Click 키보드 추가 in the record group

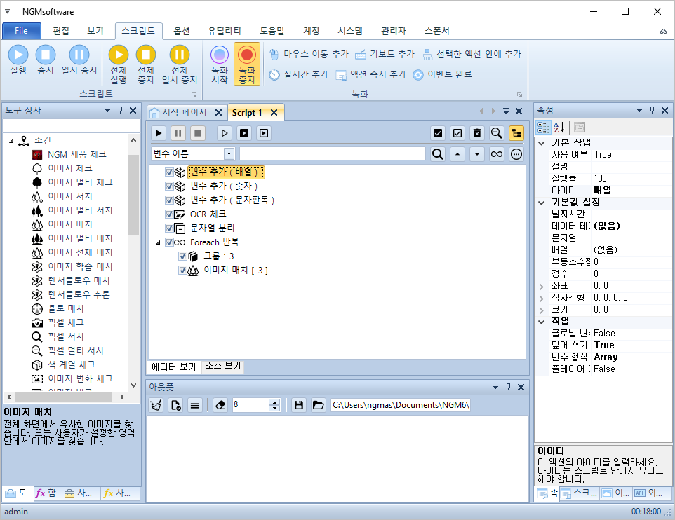pos(385,54)
